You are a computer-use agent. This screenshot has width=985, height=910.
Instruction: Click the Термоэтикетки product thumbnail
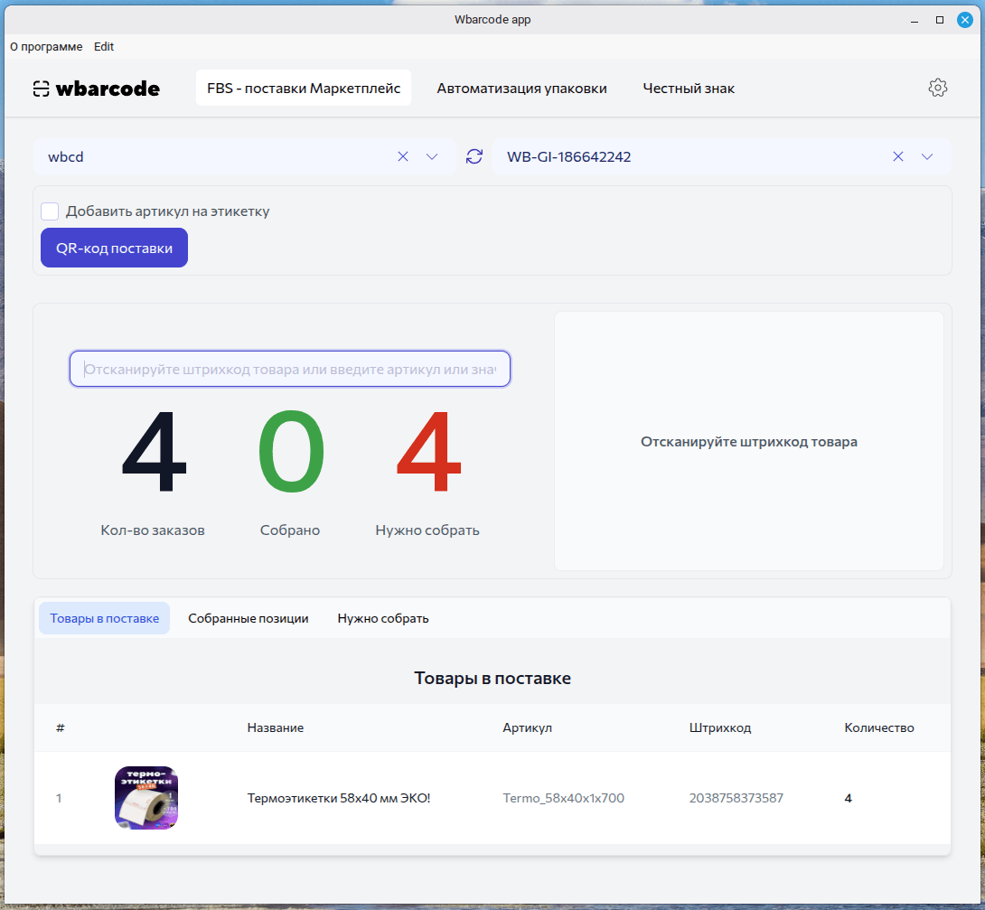(145, 798)
